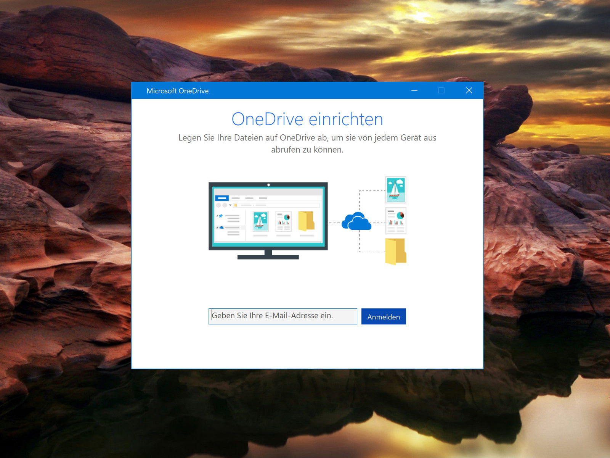Click the email address input field
Image resolution: width=610 pixels, height=458 pixels.
tap(283, 316)
